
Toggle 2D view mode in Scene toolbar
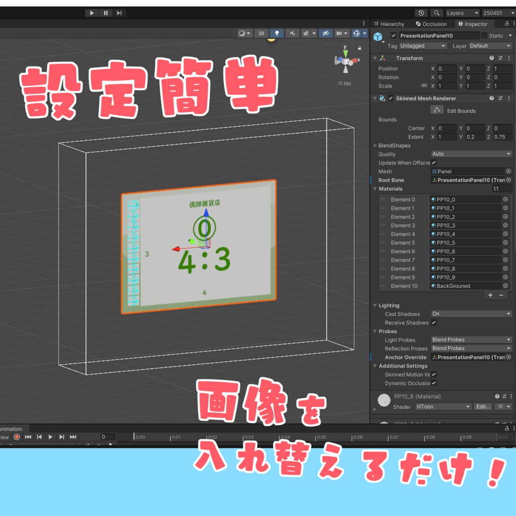[x=262, y=33]
